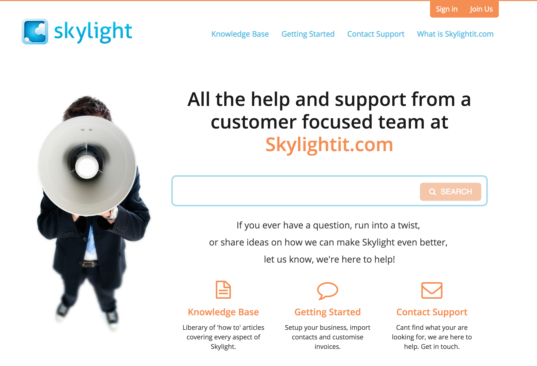
Task: Open Getting Started in top navigation
Action: click(308, 34)
